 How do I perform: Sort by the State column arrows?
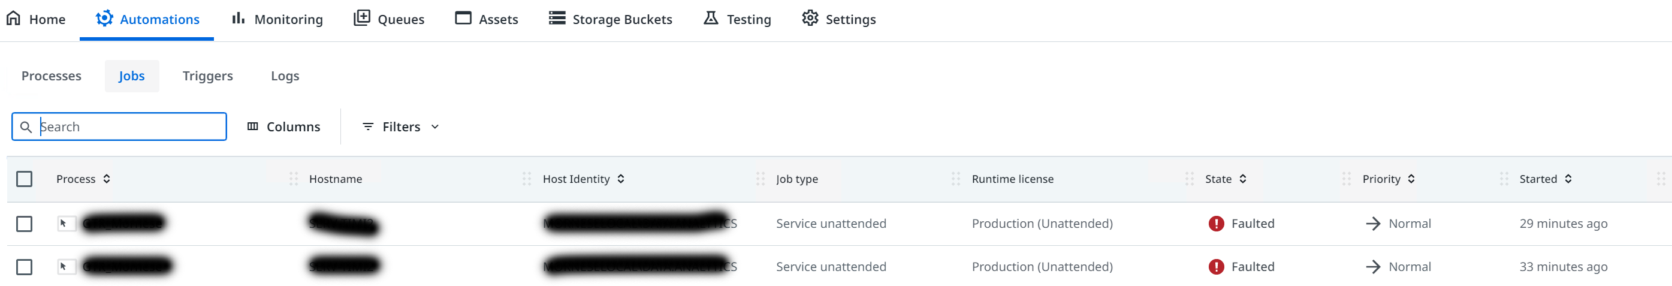[1242, 179]
